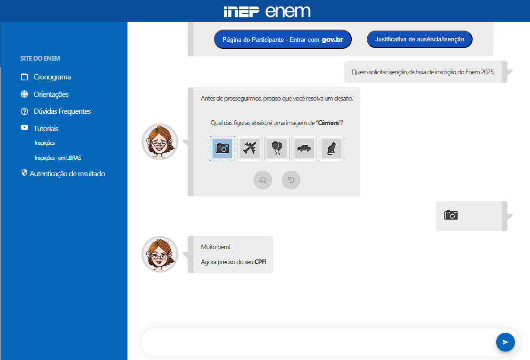Open Dúvidas Frequentes
The image size is (530, 360).
click(x=62, y=111)
